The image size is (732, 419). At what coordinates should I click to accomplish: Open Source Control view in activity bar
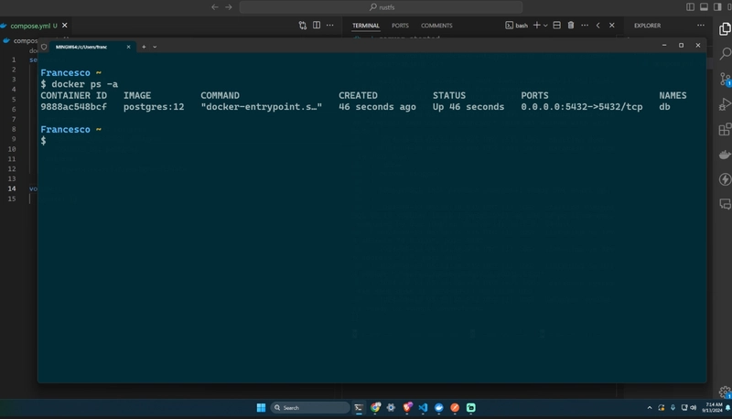pyautogui.click(x=725, y=79)
